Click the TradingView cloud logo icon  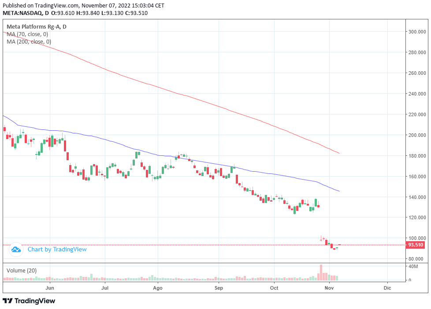(x=16, y=250)
